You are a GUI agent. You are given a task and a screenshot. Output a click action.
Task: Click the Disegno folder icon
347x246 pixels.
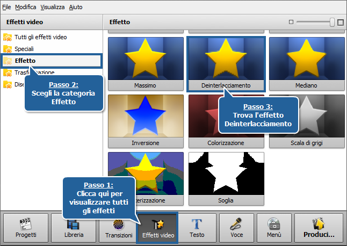point(8,84)
